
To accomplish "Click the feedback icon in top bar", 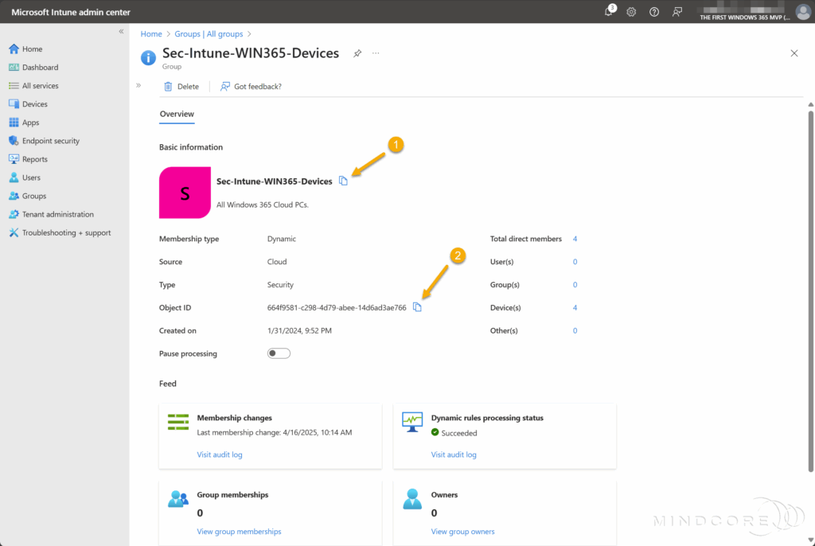I will pos(677,12).
